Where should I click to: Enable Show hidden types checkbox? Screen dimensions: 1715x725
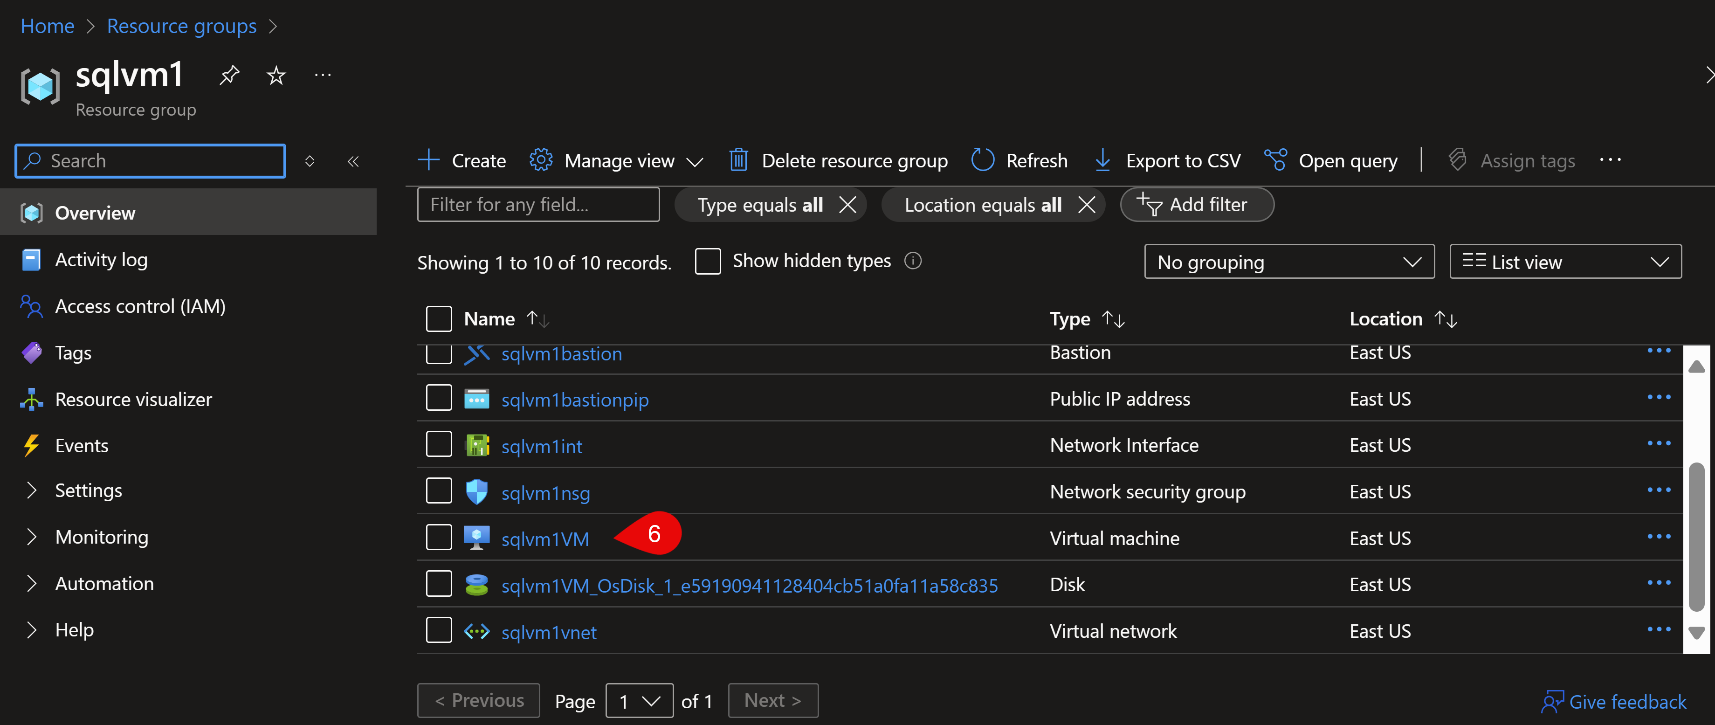point(707,261)
